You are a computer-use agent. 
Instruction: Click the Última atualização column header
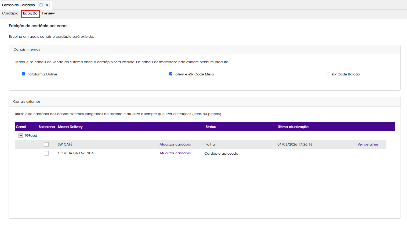click(293, 127)
